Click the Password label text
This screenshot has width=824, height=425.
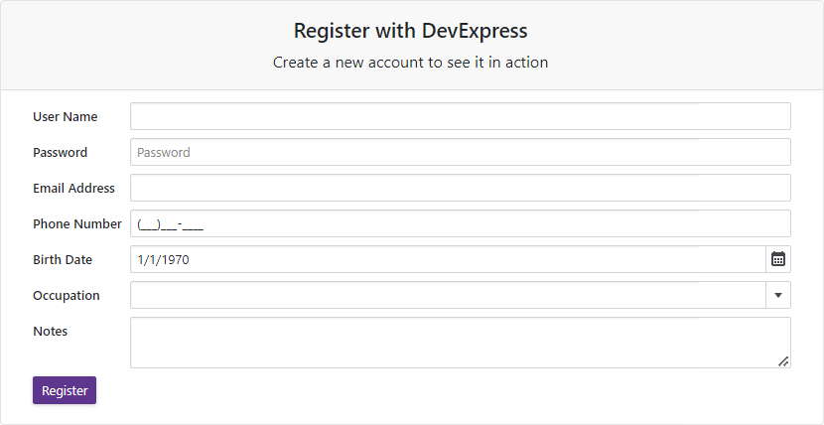61,152
